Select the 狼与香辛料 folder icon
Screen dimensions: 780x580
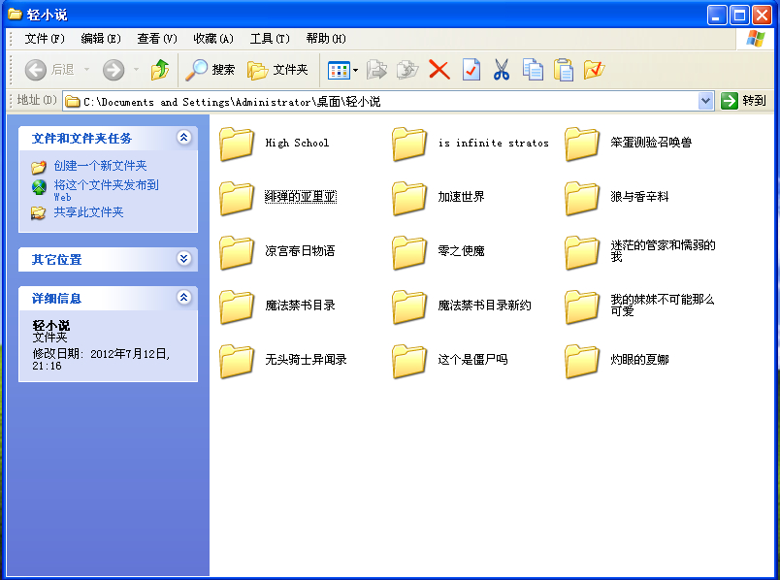[x=582, y=198]
